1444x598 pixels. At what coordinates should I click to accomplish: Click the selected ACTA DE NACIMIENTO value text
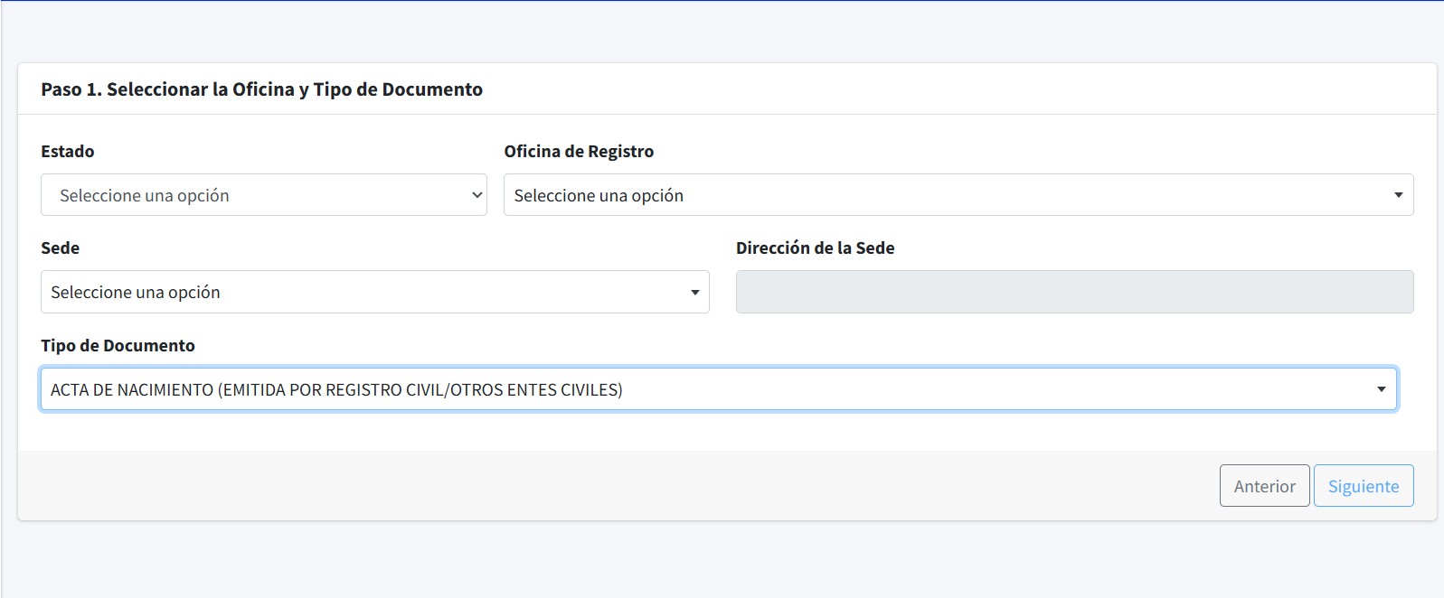coord(336,390)
